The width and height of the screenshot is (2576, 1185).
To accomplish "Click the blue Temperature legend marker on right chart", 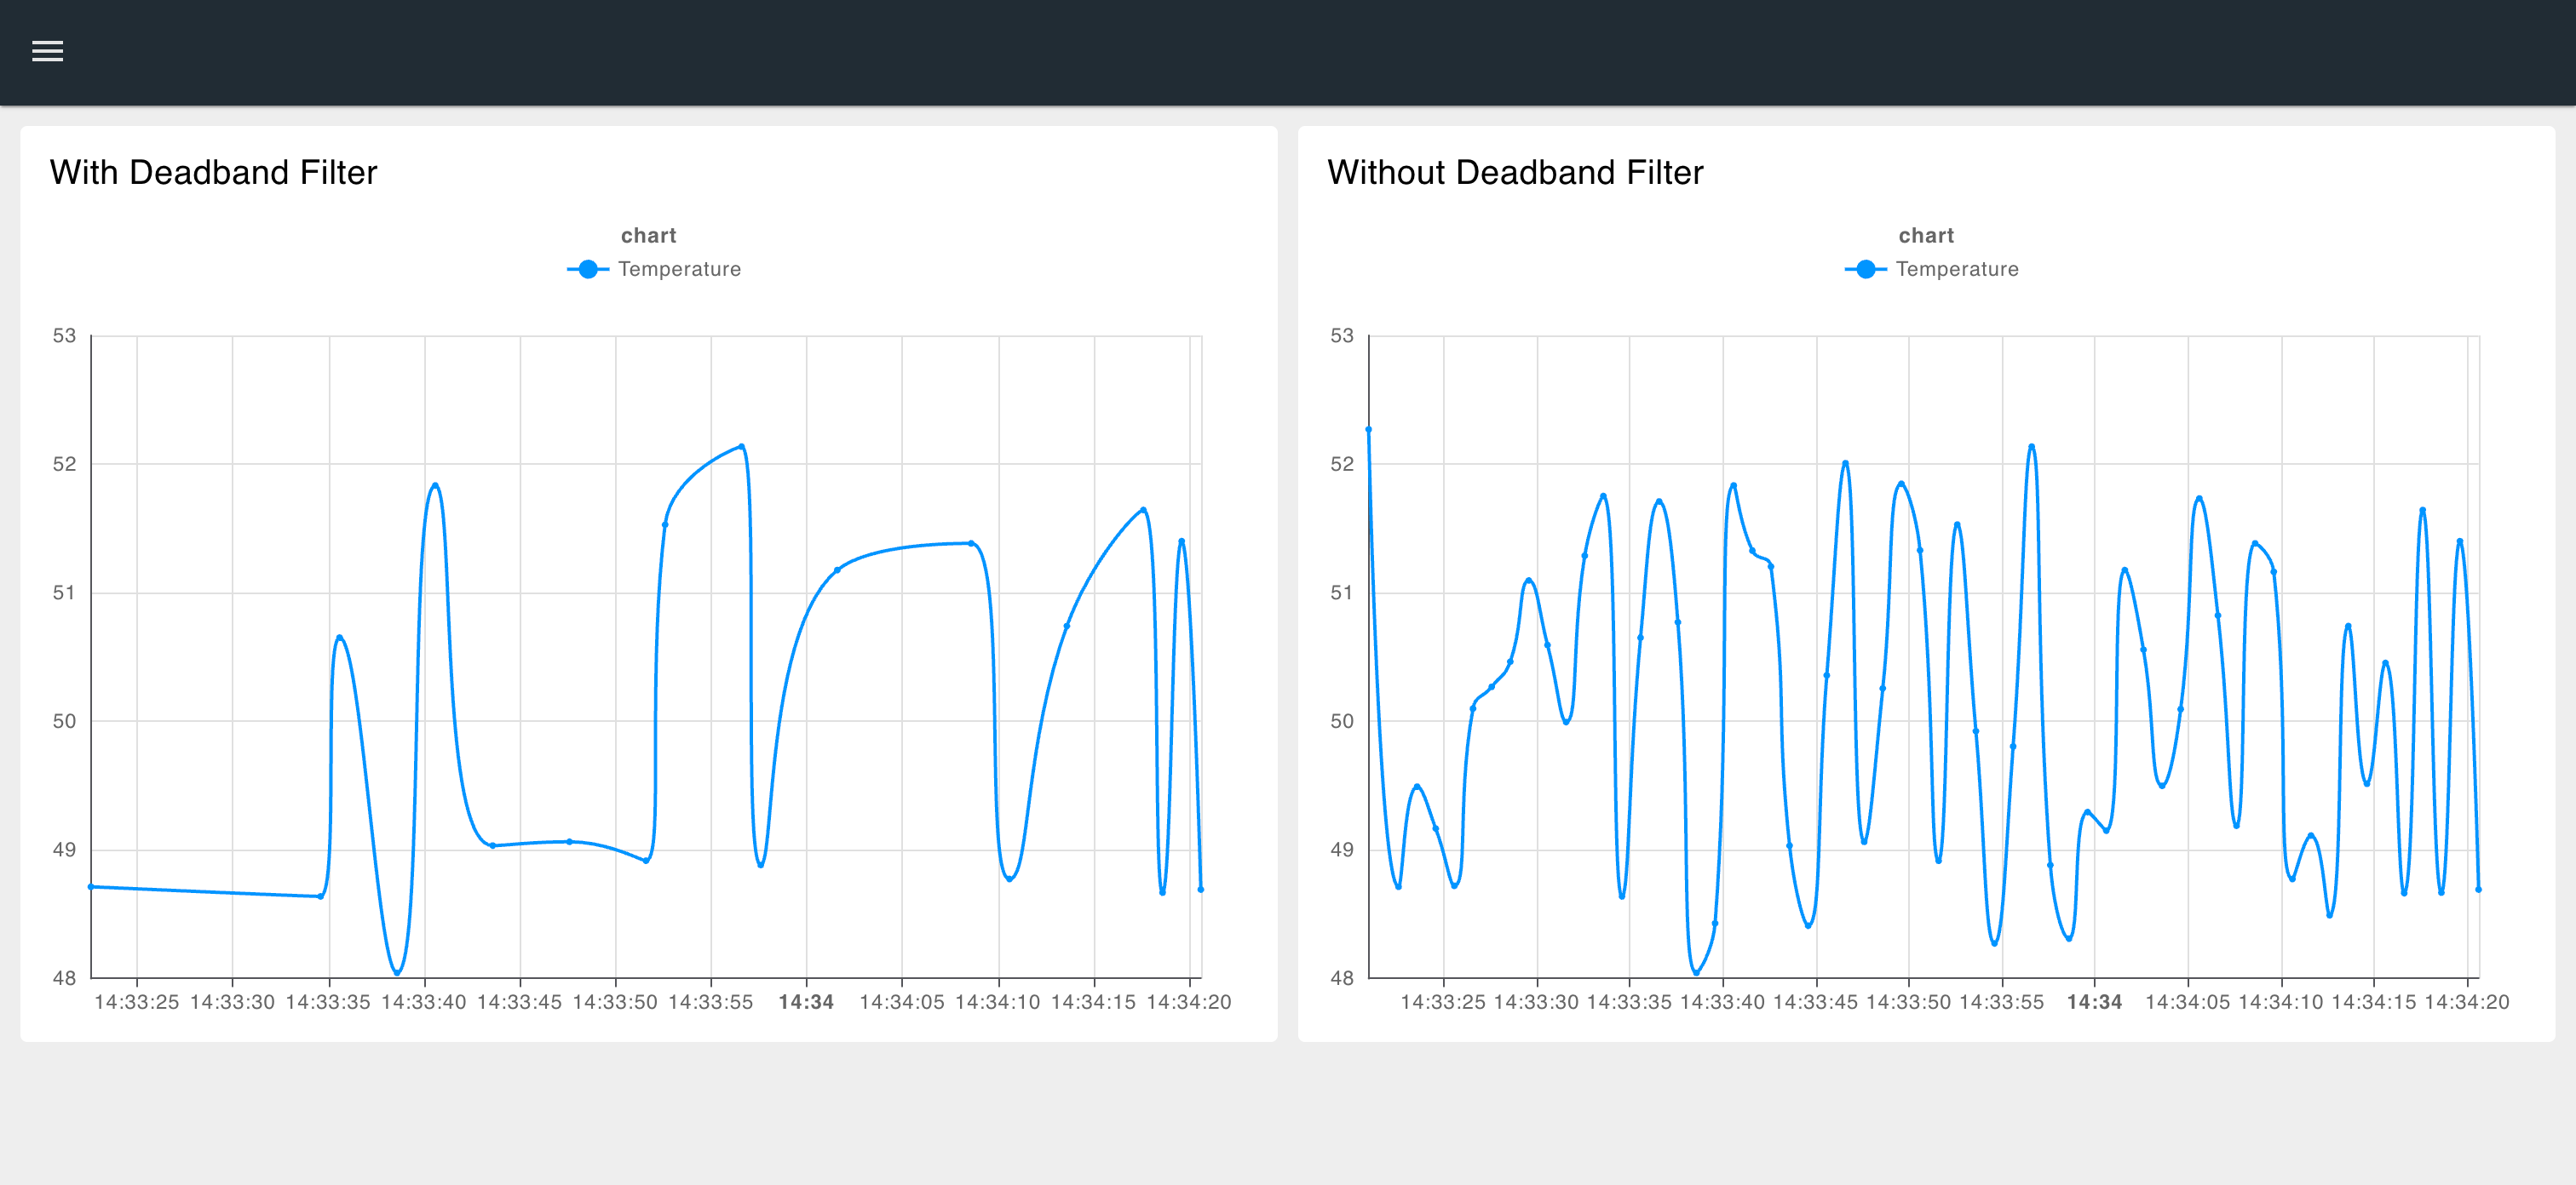I will click(x=1865, y=268).
